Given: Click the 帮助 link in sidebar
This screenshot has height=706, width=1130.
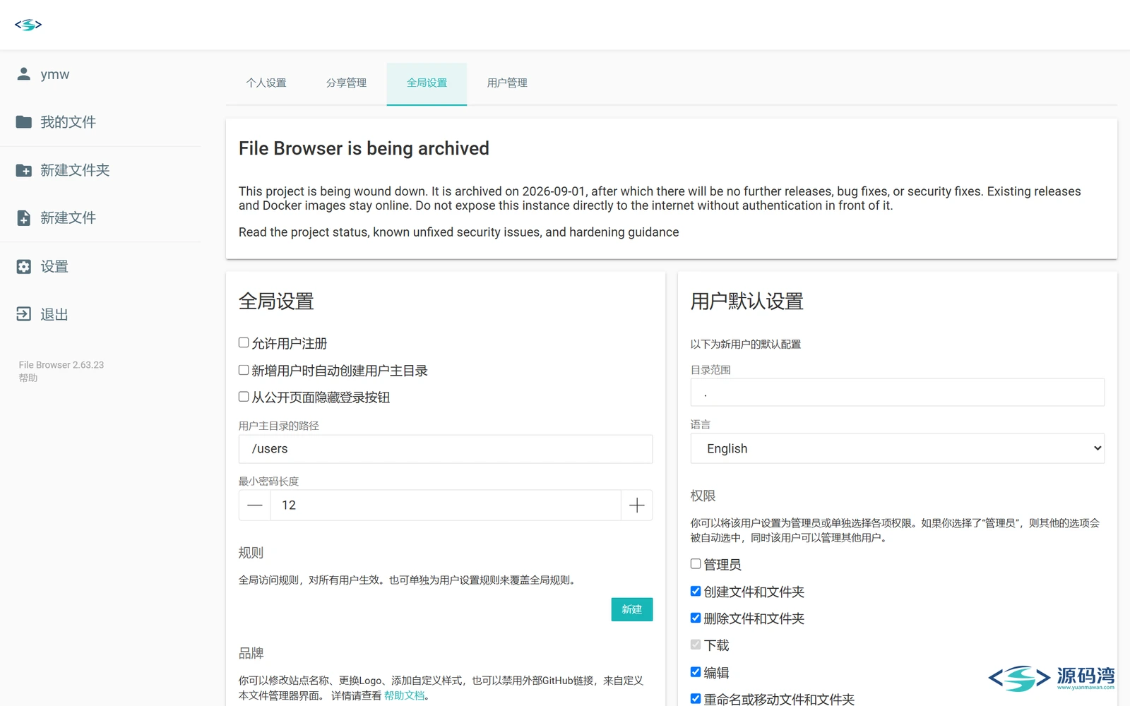Looking at the screenshot, I should click(x=28, y=378).
